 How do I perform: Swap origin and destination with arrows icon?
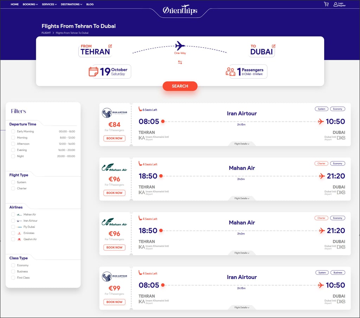click(180, 62)
